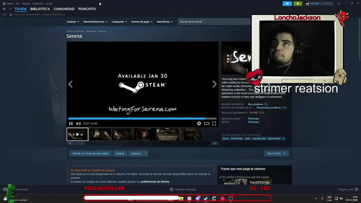Open Mayormente positivas reviews link
The image size is (361, 203).
coord(268,108)
